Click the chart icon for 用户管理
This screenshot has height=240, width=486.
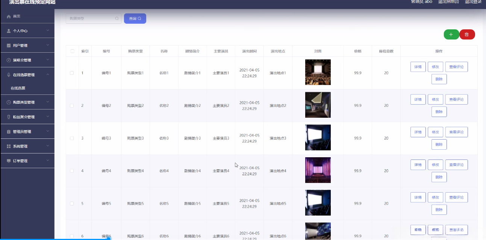pos(9,46)
